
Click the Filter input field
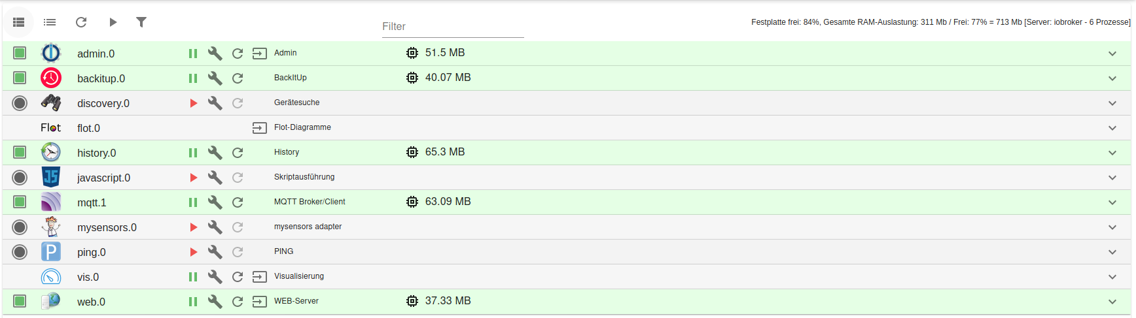453,27
